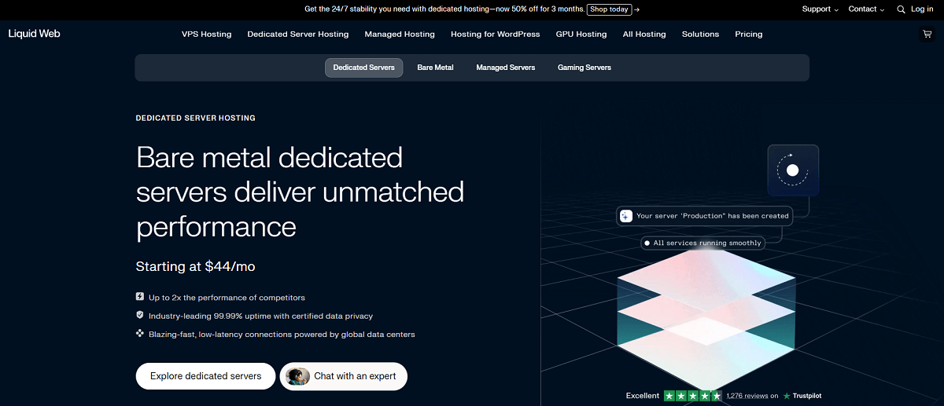Click 'DEDICATED SERVER HOSTING' label
This screenshot has height=406, width=944.
pos(196,118)
